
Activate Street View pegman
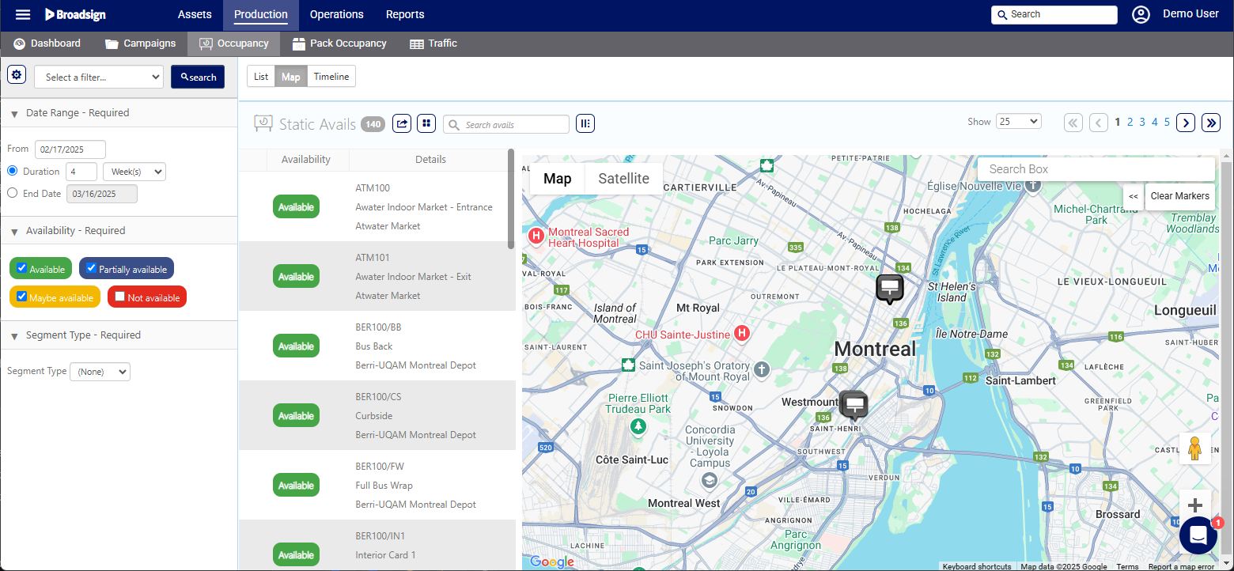click(x=1194, y=448)
